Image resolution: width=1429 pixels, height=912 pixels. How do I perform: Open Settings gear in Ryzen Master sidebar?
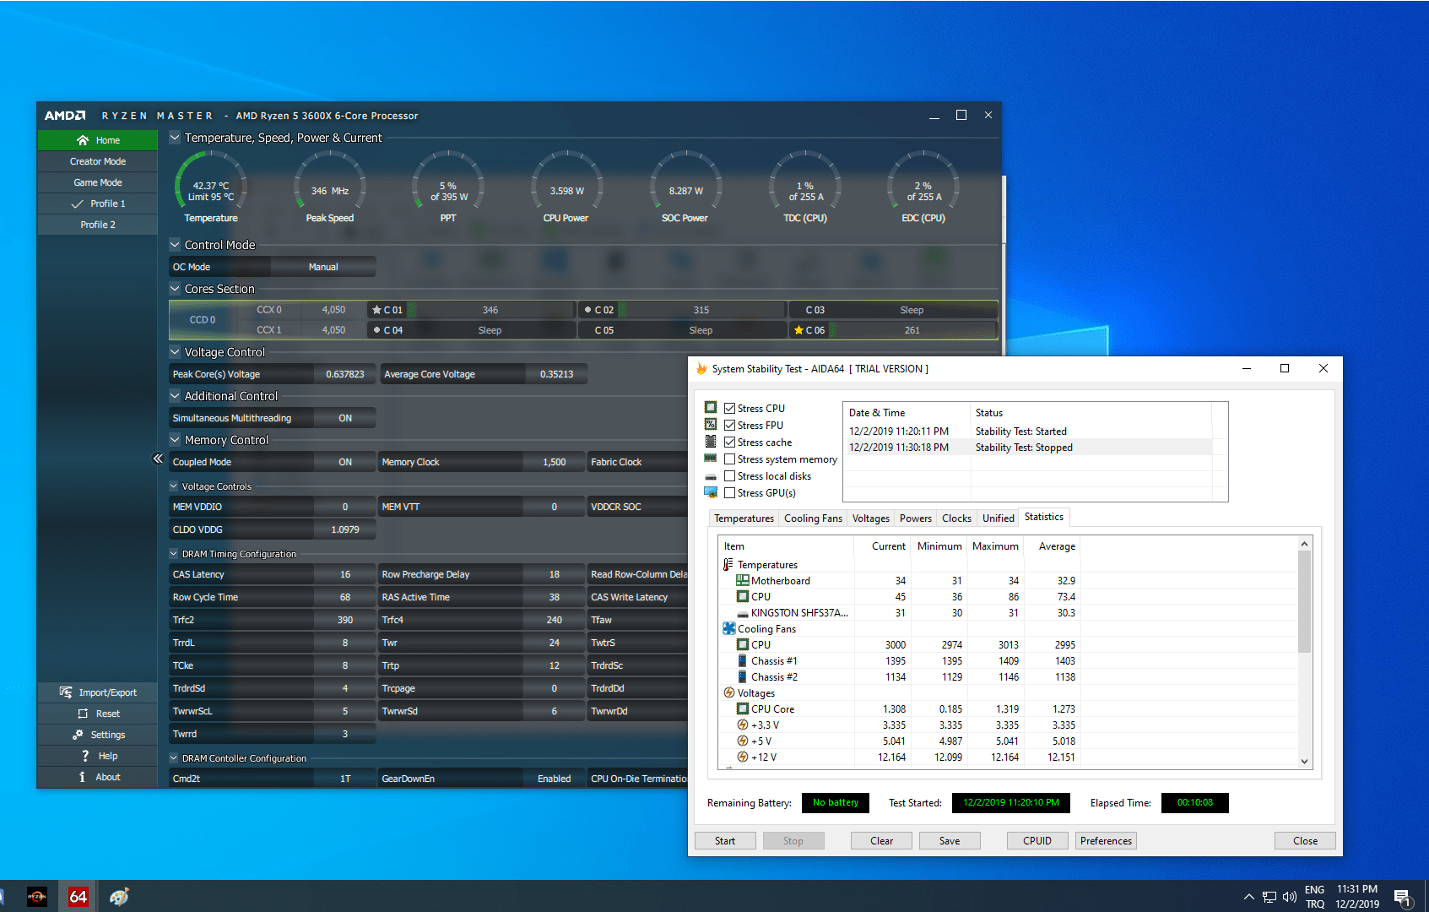pos(78,735)
